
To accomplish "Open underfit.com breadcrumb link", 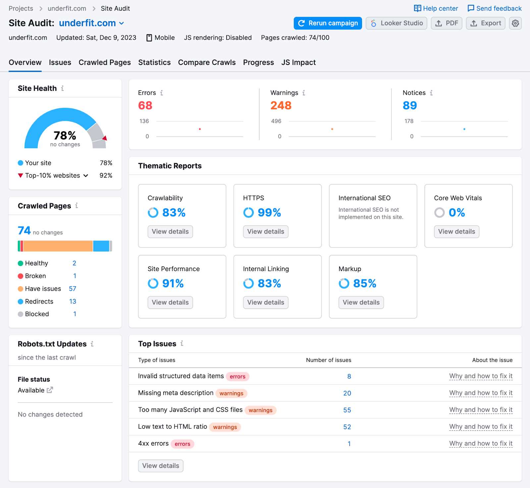I will 67,8.
